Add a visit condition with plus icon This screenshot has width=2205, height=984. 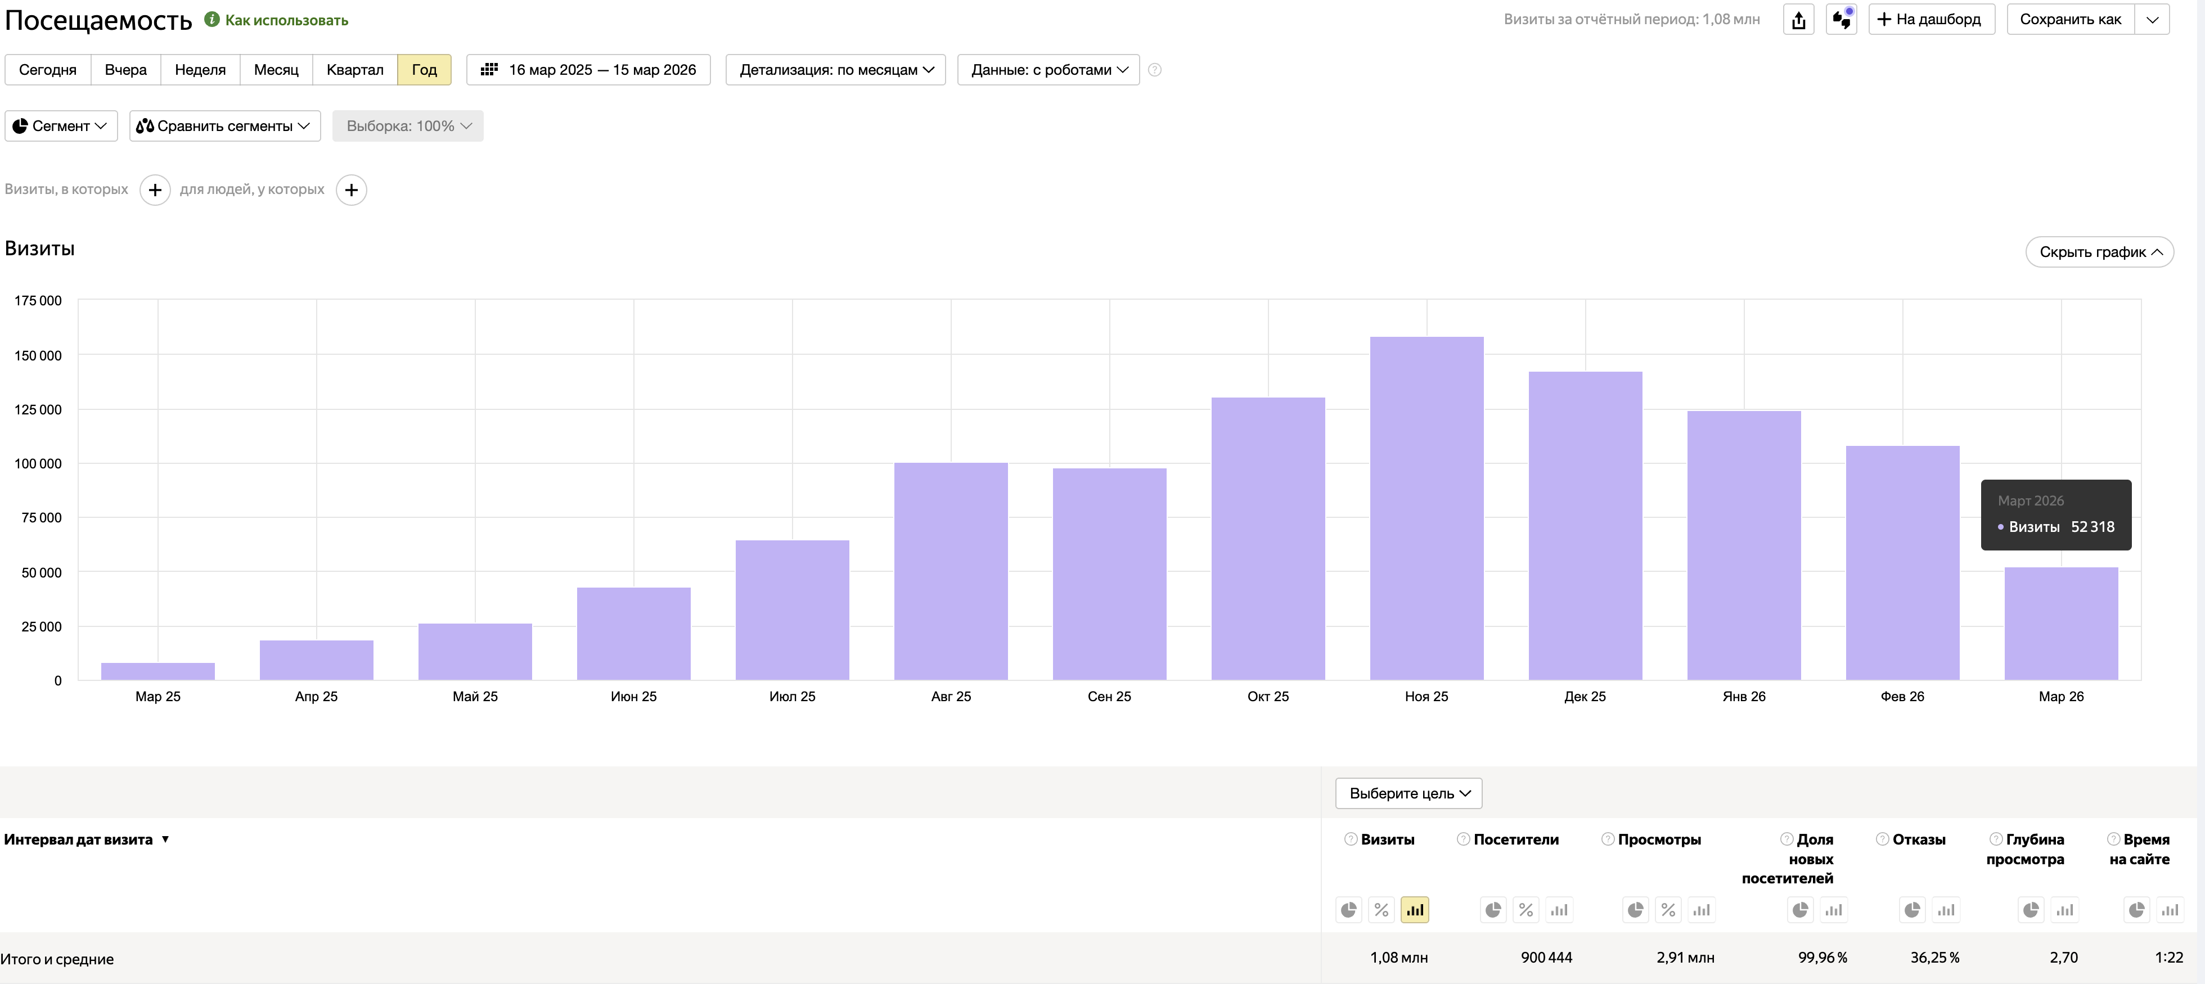pos(155,190)
